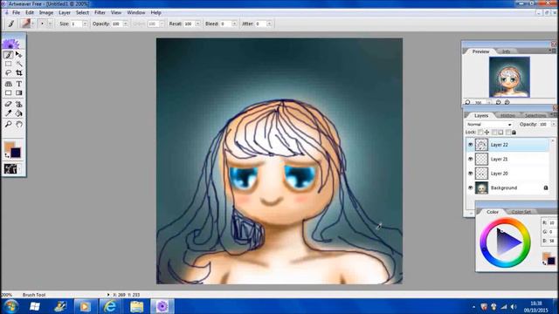
Task: Pick the Gradient tool
Action: (19, 93)
